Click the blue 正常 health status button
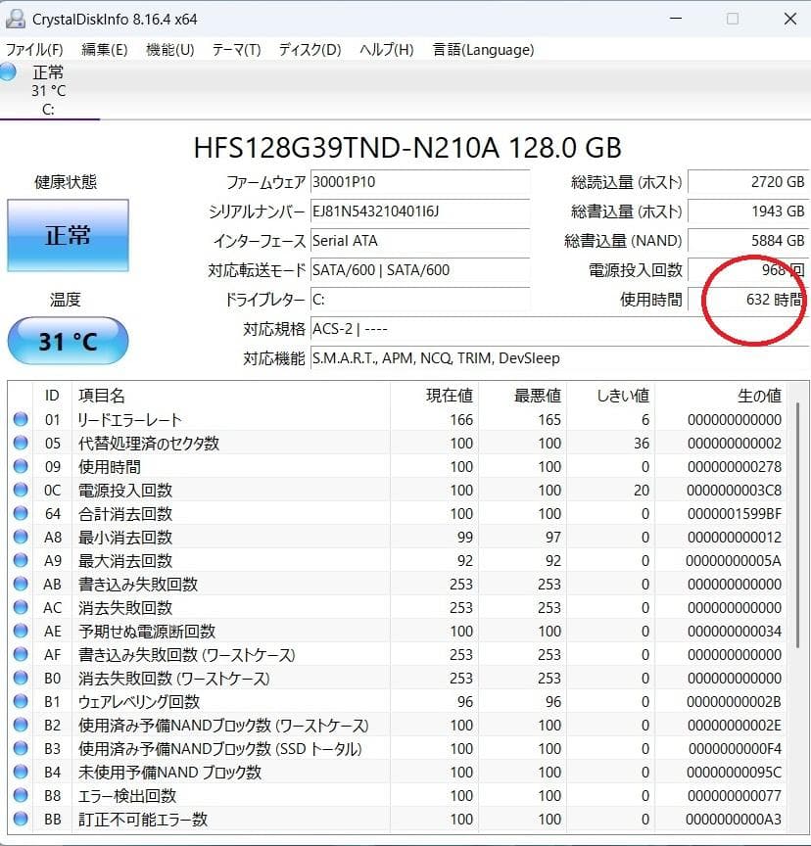The height and width of the screenshot is (846, 811). (67, 236)
